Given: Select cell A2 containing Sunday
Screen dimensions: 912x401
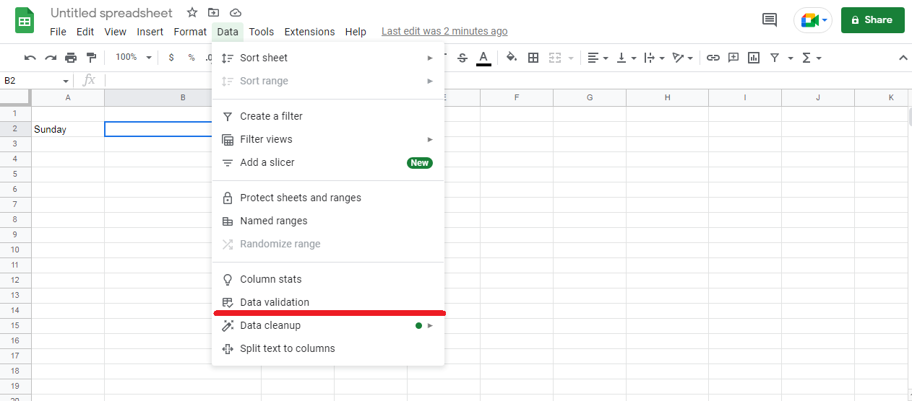Looking at the screenshot, I should (68, 129).
